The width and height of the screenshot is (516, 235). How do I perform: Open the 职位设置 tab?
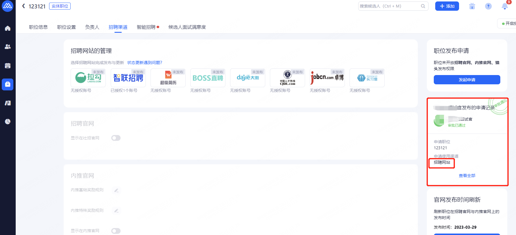point(67,27)
